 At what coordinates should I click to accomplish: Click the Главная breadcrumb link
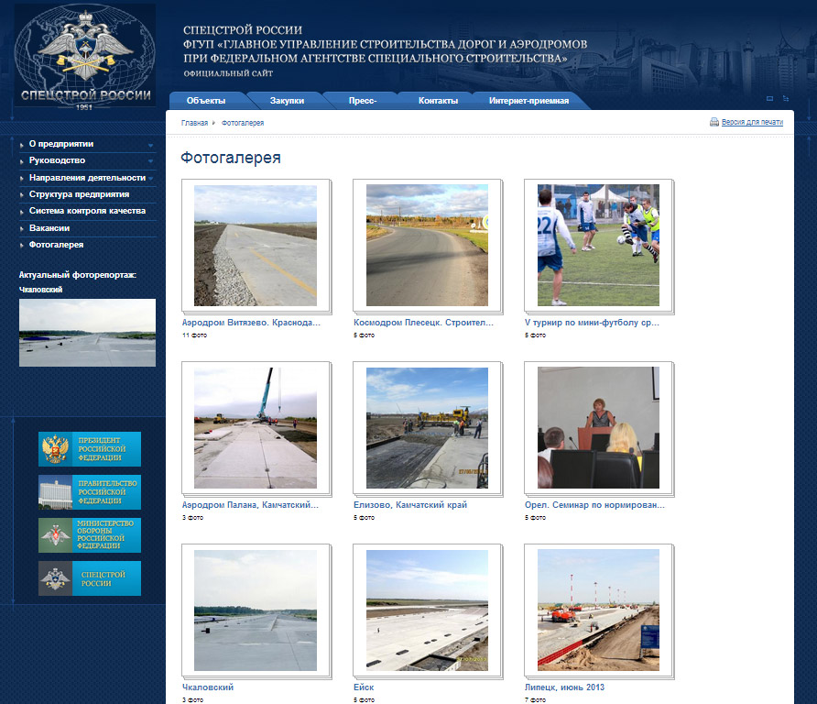coord(194,123)
